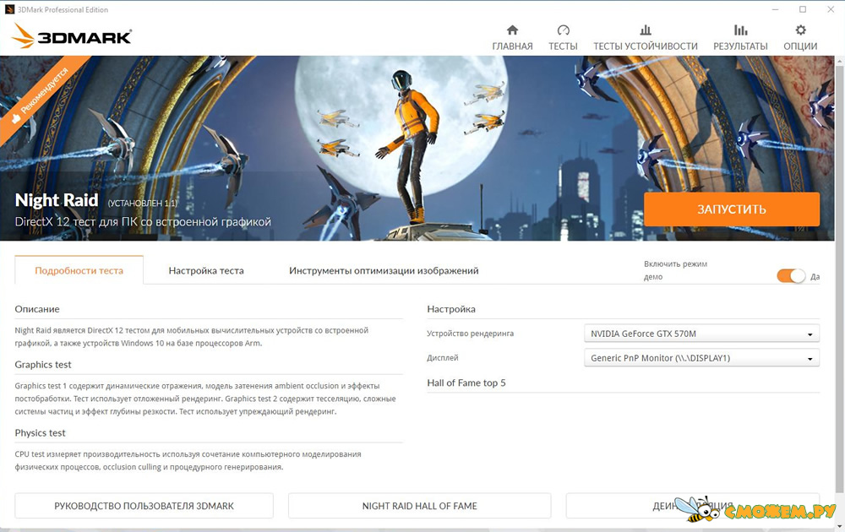
Task: Click the Physics test heading
Action: tap(41, 433)
